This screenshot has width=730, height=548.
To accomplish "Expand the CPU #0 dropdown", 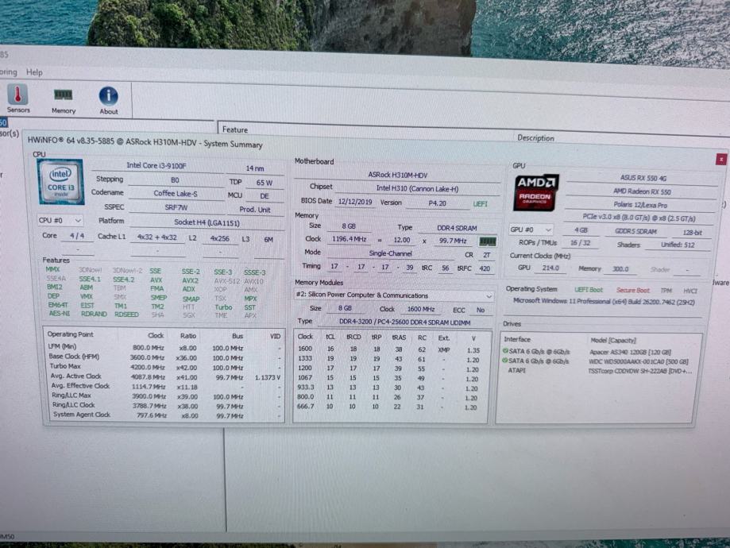I will [60, 220].
